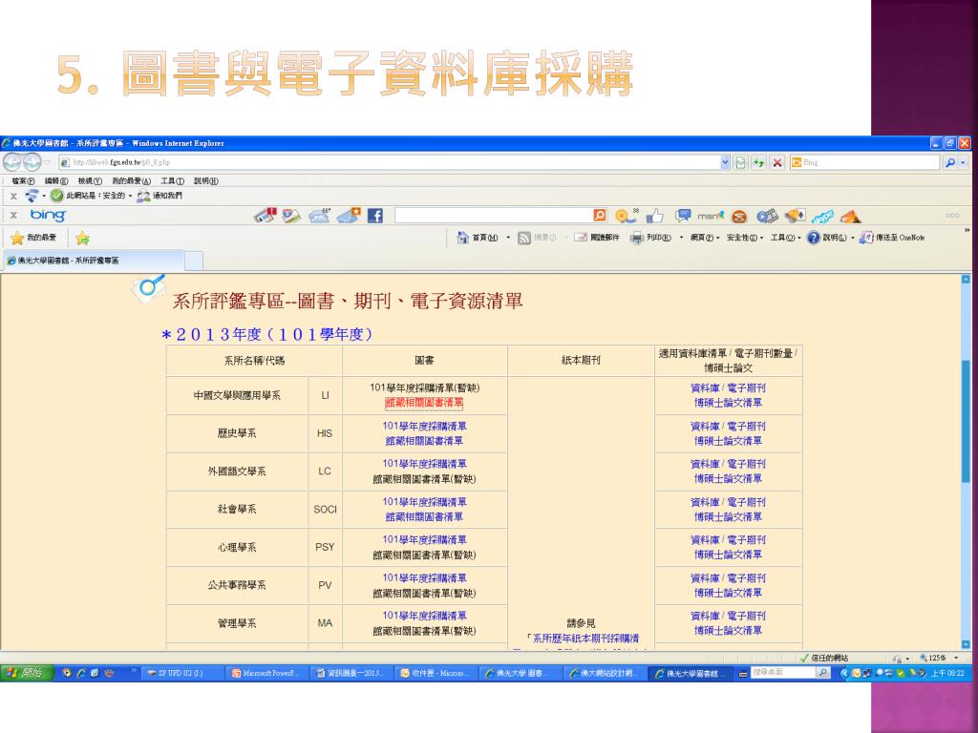The width and height of the screenshot is (978, 733).
Task: Open 電子期刊 link in the 管理學系 row
Action: (747, 616)
